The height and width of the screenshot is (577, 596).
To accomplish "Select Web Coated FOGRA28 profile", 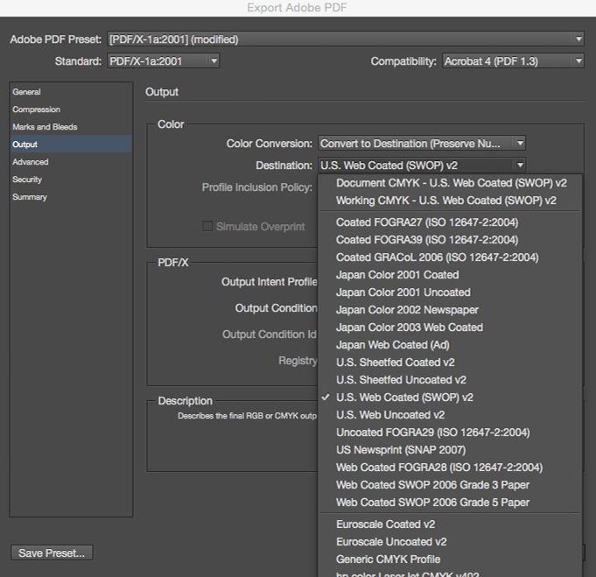I will (x=450, y=467).
